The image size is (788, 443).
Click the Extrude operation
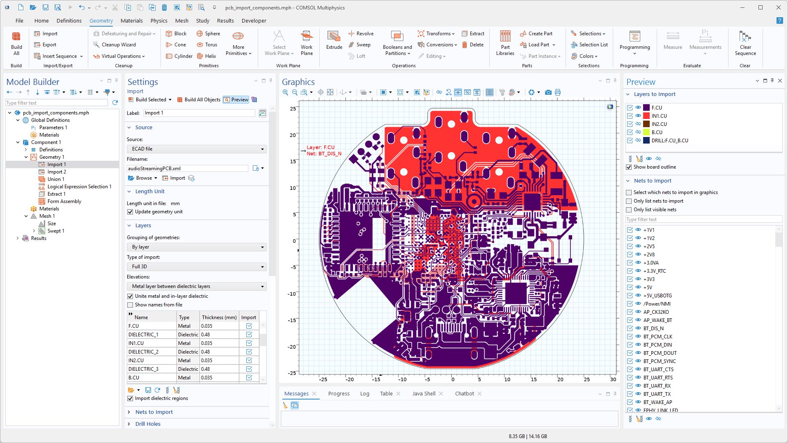pyautogui.click(x=334, y=40)
